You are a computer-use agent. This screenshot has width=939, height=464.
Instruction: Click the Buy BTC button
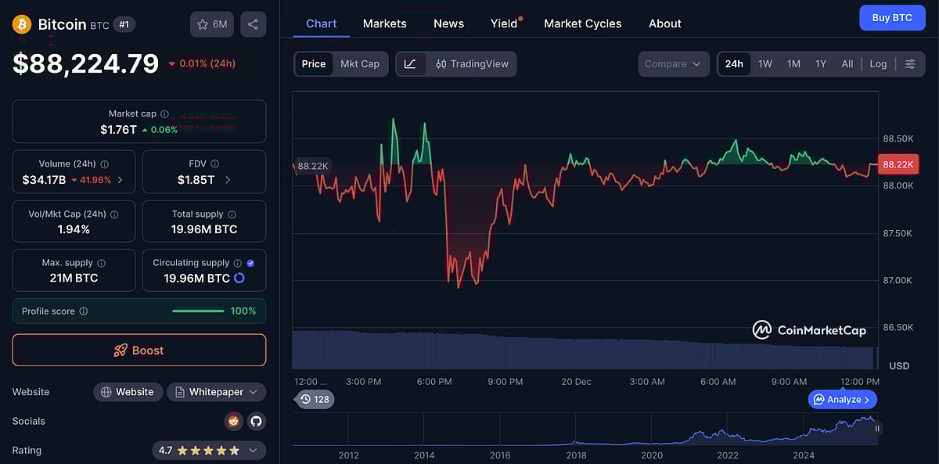(x=892, y=17)
